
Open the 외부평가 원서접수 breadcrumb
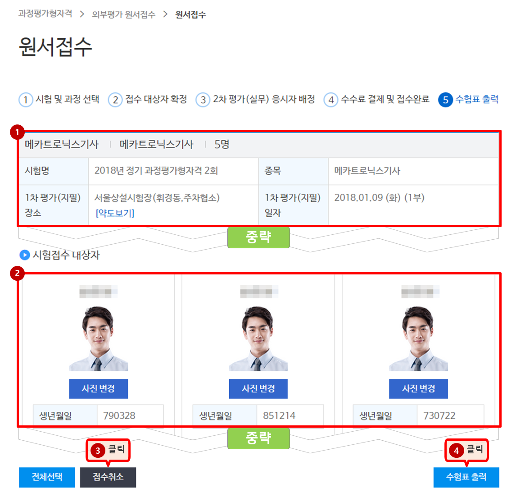point(123,14)
